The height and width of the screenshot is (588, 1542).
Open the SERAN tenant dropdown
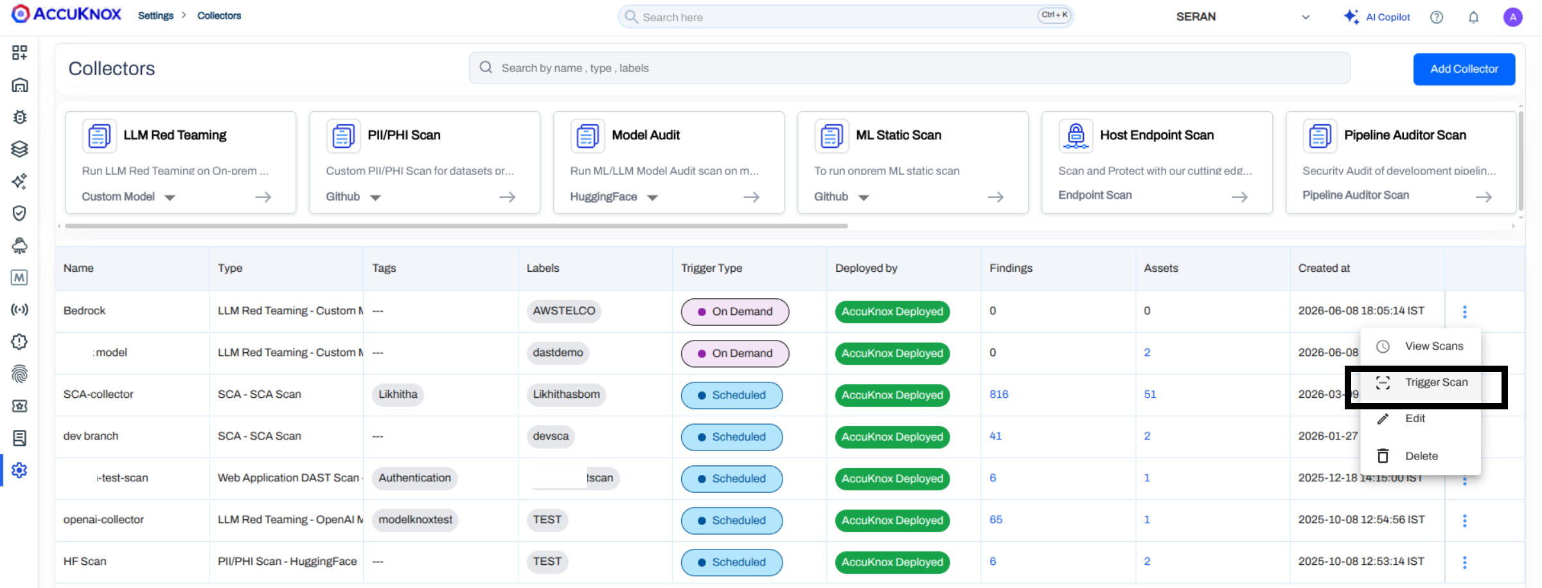click(x=1242, y=17)
